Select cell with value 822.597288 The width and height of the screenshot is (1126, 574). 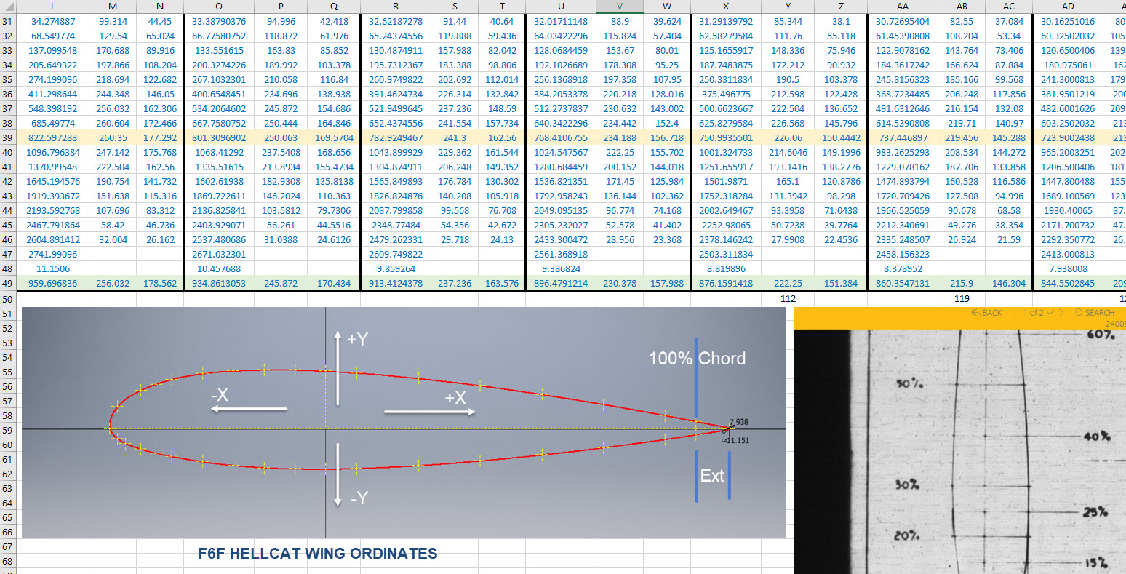[53, 138]
